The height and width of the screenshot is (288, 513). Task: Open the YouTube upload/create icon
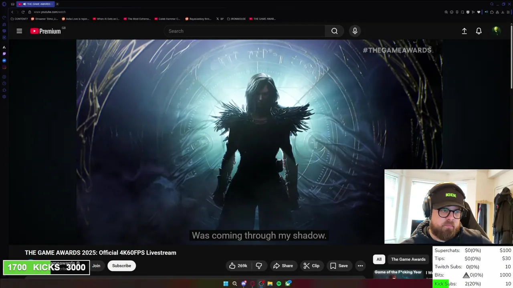464,31
